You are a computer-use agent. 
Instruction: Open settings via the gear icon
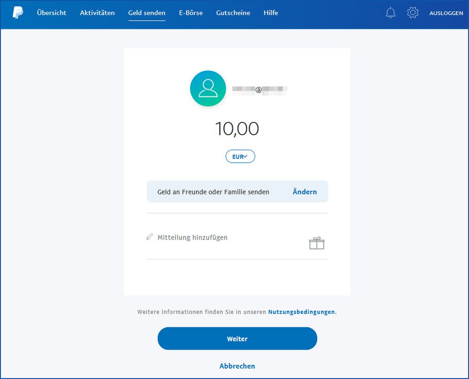pos(413,13)
